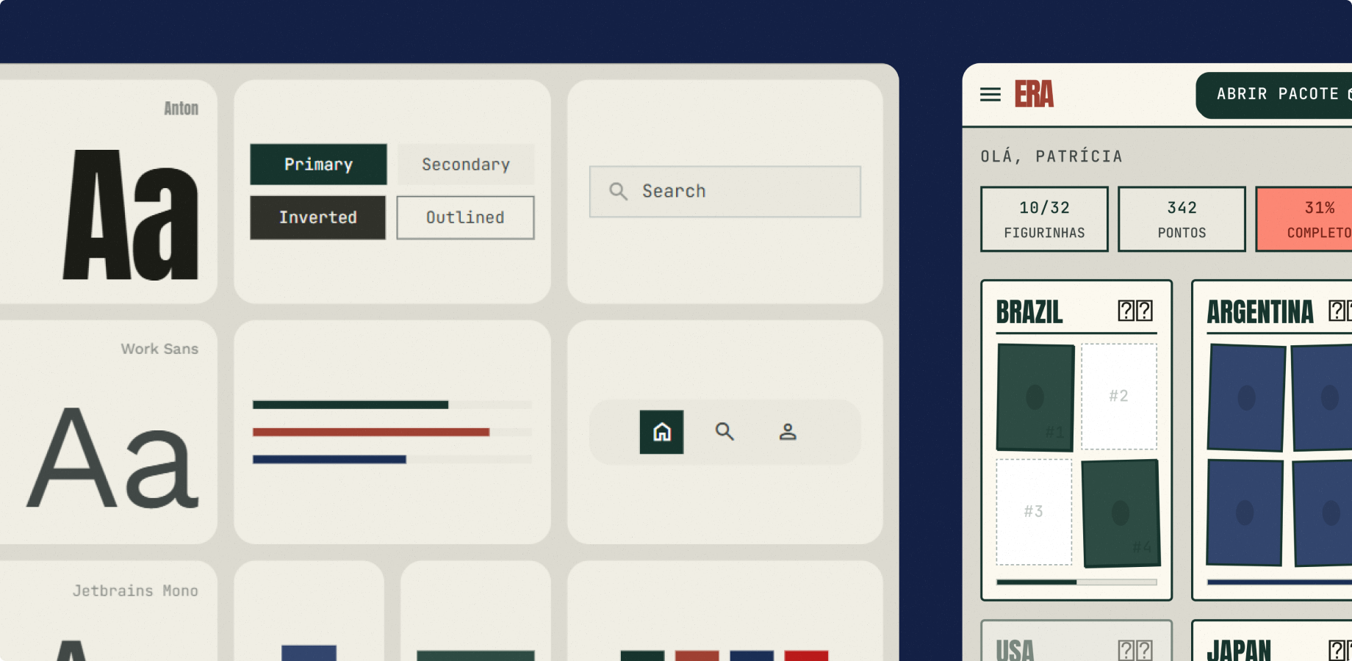
Task: Click the ARGENTINA team heading
Action: point(1259,312)
